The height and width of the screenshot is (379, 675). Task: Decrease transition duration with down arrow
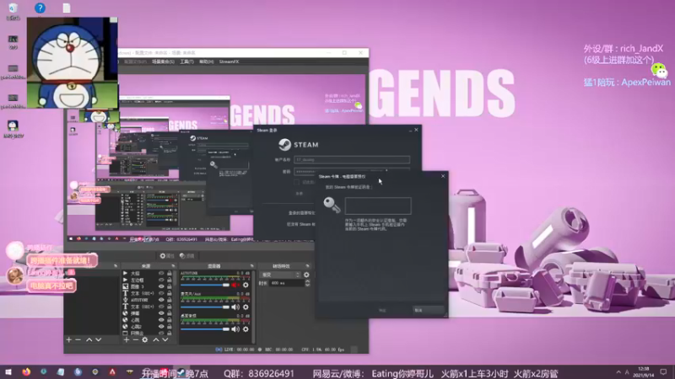[308, 286]
